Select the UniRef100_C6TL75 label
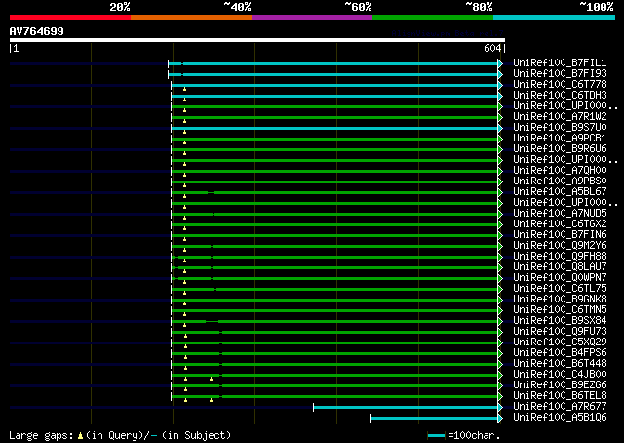Screen dimensions: 624x443 (x=560, y=289)
